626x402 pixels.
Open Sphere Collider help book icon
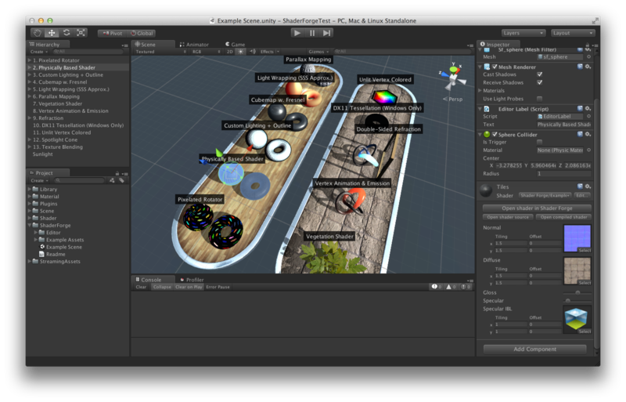pyautogui.click(x=580, y=135)
